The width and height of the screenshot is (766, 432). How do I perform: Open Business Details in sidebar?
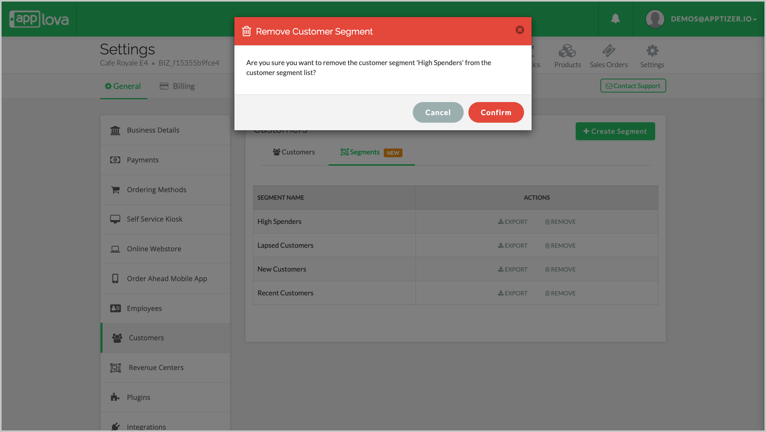point(153,130)
